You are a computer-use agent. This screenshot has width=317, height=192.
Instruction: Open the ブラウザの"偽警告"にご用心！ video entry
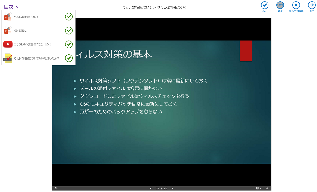pos(32,44)
